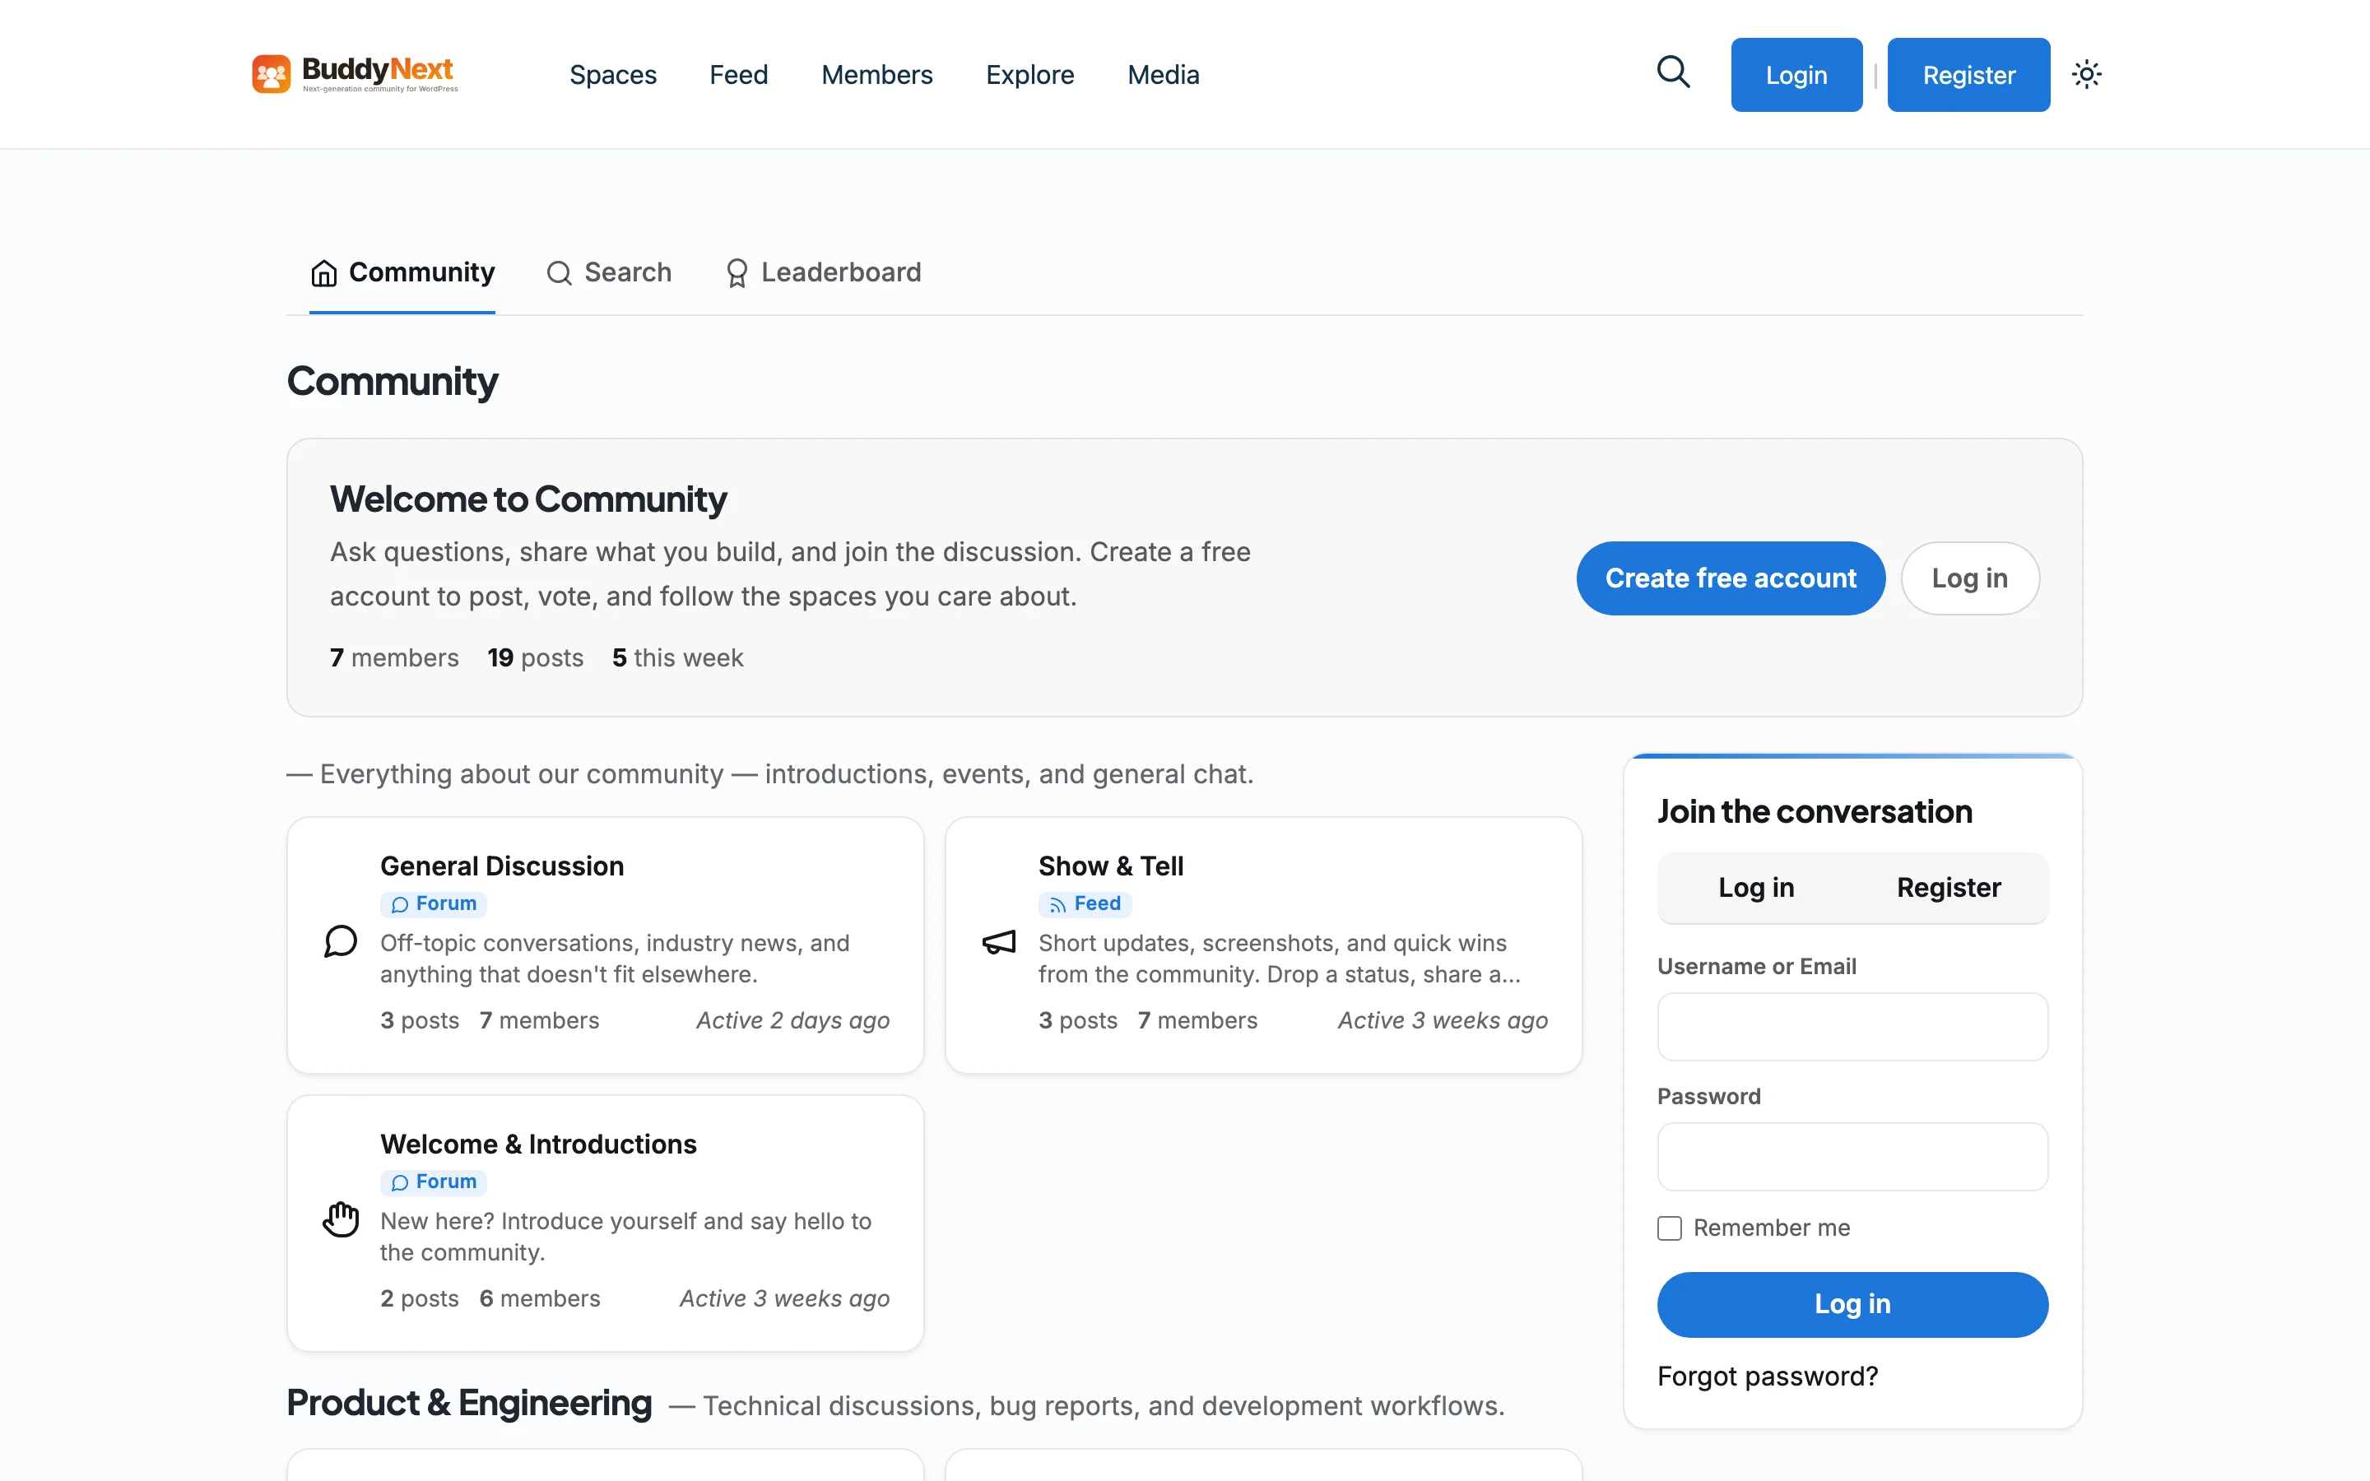Image resolution: width=2370 pixels, height=1481 pixels.
Task: Click the outlined Log in button in welcome banner
Action: pos(1969,578)
